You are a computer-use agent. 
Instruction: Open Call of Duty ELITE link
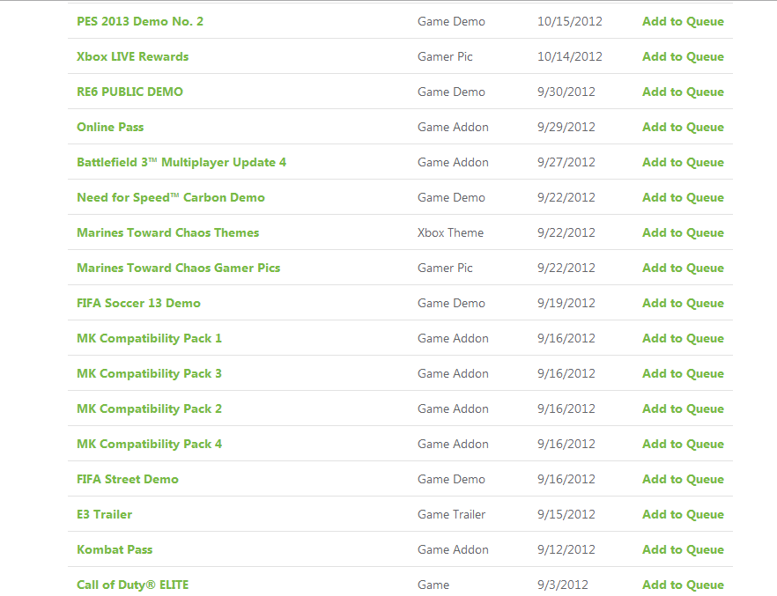click(132, 585)
